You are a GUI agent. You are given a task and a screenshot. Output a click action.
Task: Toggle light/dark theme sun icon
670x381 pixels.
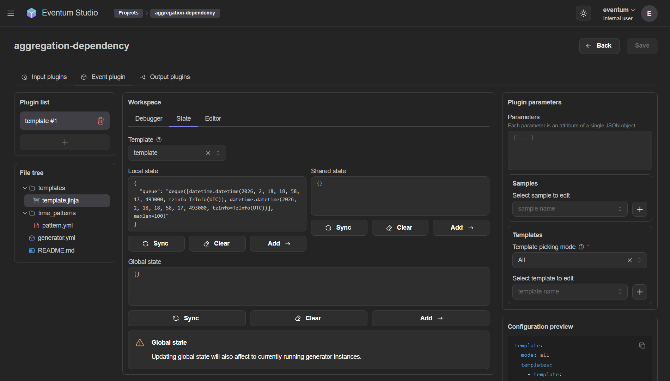click(583, 13)
